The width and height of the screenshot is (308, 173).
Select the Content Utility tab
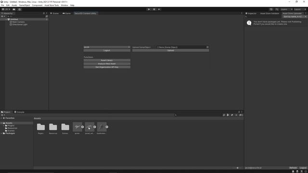click(x=85, y=13)
